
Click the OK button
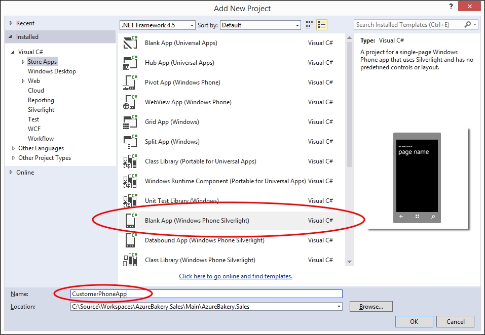414,321
